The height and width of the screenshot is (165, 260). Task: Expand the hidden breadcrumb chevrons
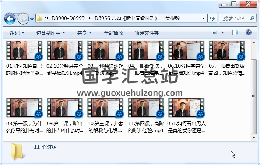coord(46,18)
